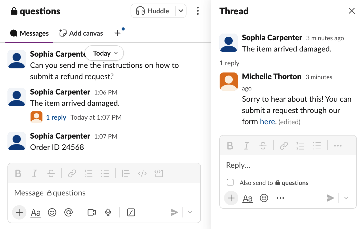Viewport: 362px width, 229px height.
Task: Toggle the thread composer's Aa formatting button
Action: 248,198
